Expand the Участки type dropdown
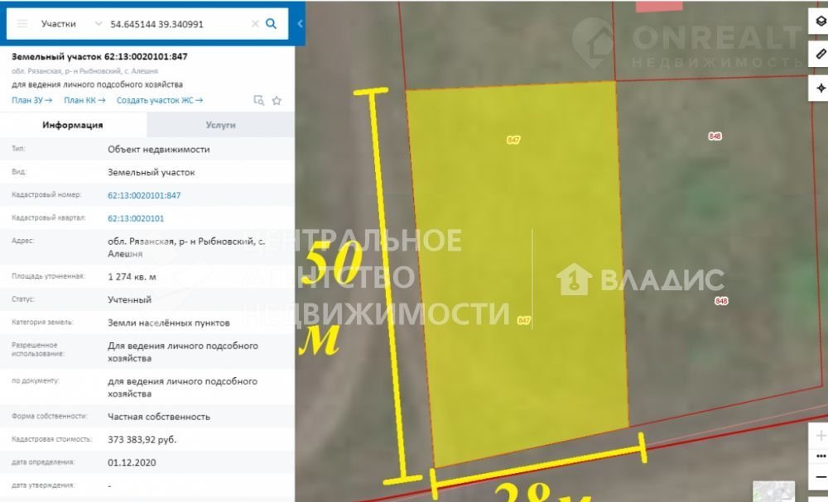 click(x=99, y=24)
